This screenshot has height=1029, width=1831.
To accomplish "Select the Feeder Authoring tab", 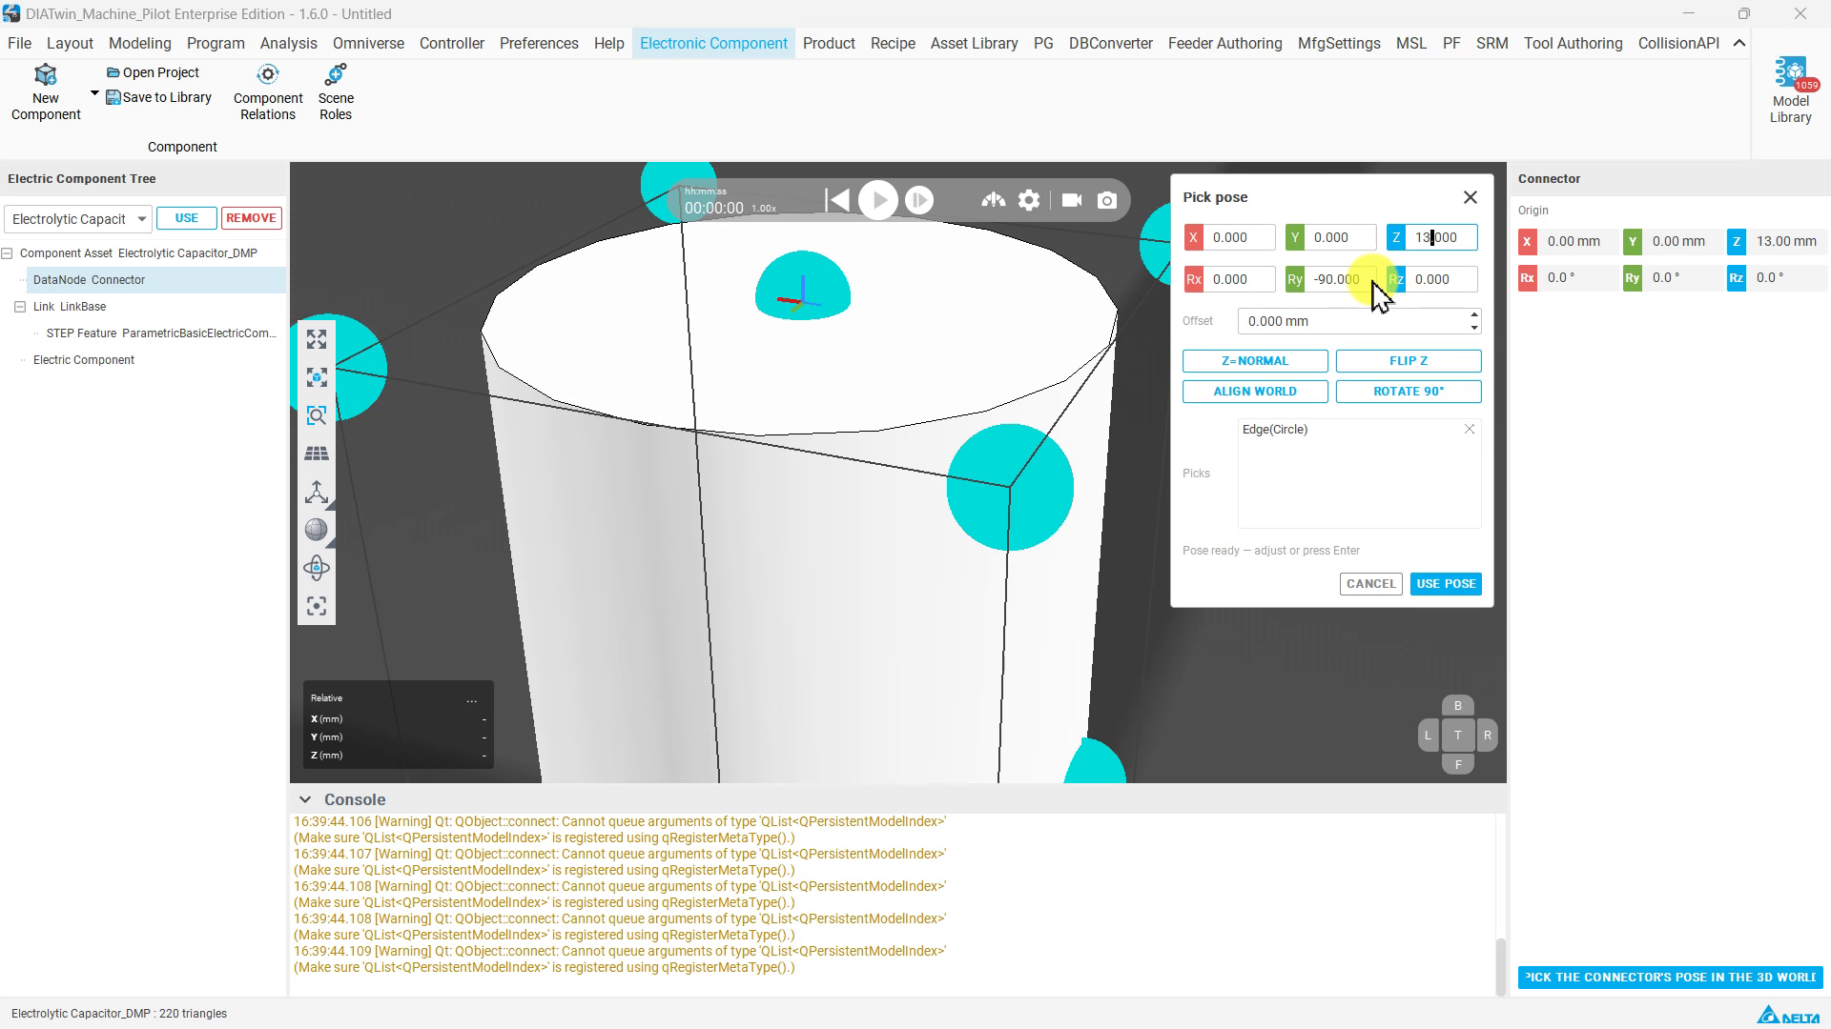I will [x=1224, y=43].
